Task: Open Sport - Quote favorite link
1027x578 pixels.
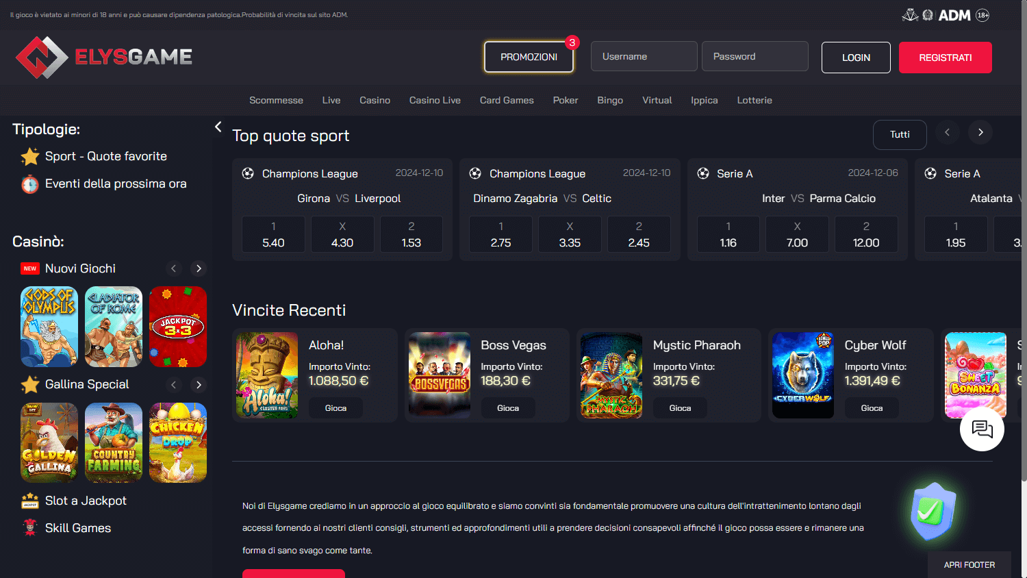Action: pyautogui.click(x=106, y=156)
